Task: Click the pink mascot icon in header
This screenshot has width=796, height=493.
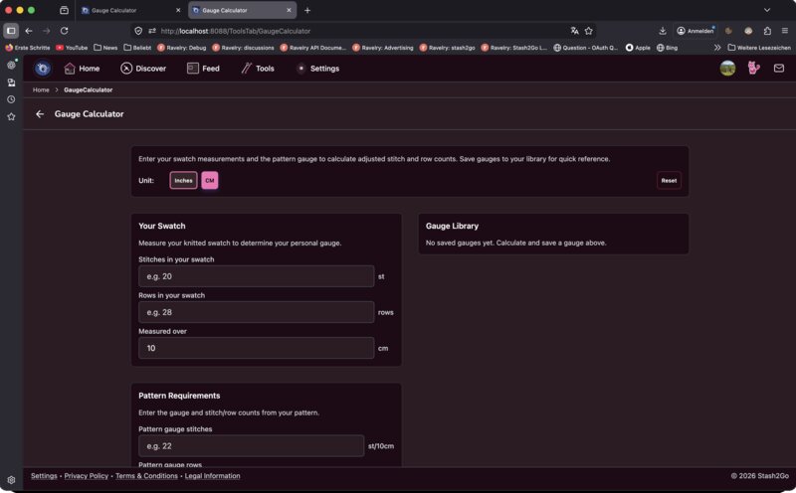Action: (754, 68)
